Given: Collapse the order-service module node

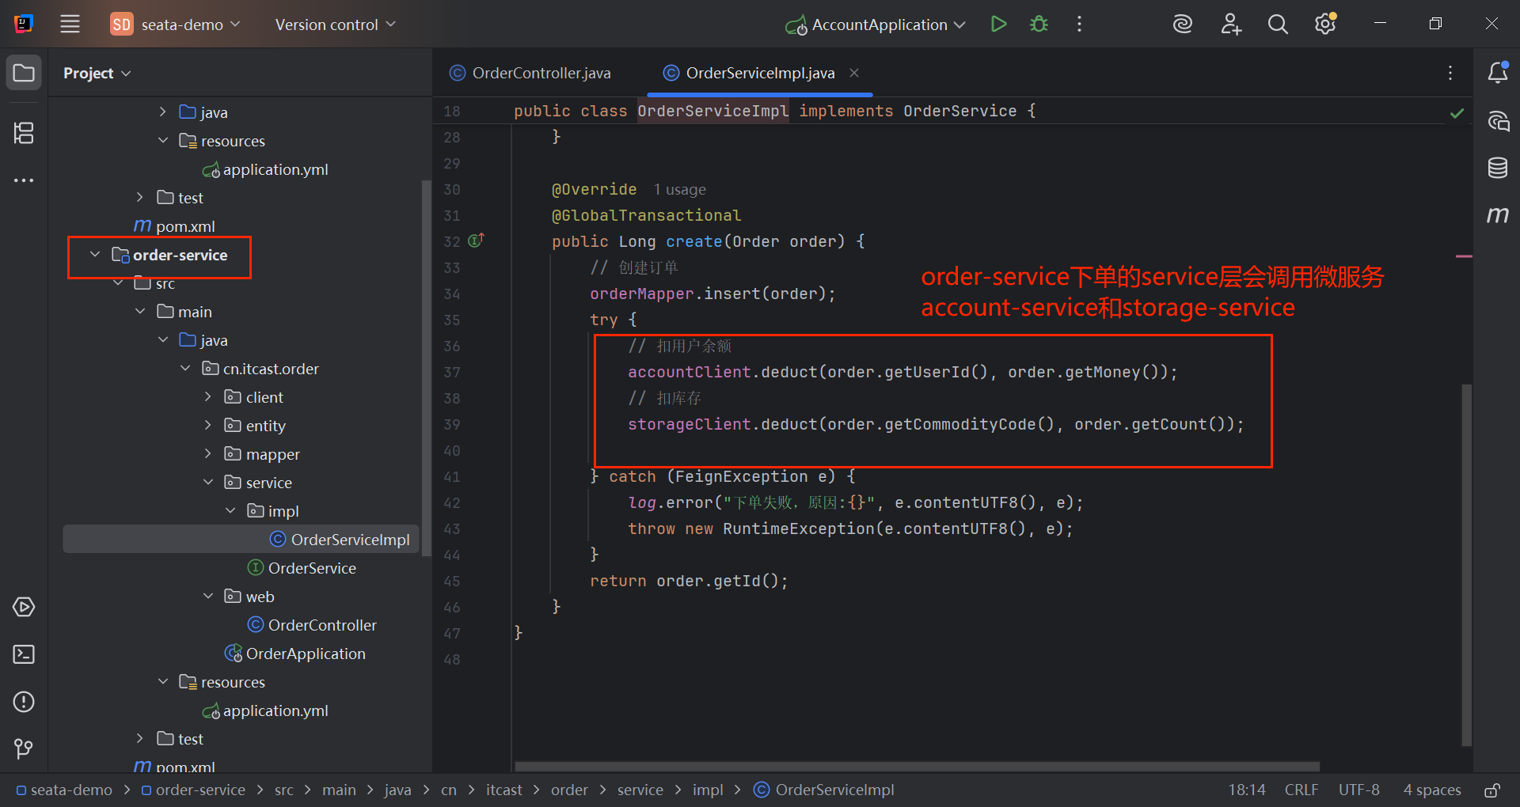Looking at the screenshot, I should 95,255.
